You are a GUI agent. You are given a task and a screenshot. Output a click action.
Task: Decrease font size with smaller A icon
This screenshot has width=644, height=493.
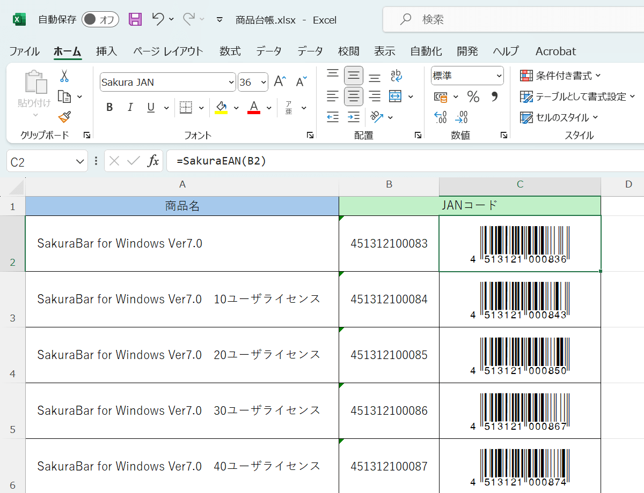301,82
